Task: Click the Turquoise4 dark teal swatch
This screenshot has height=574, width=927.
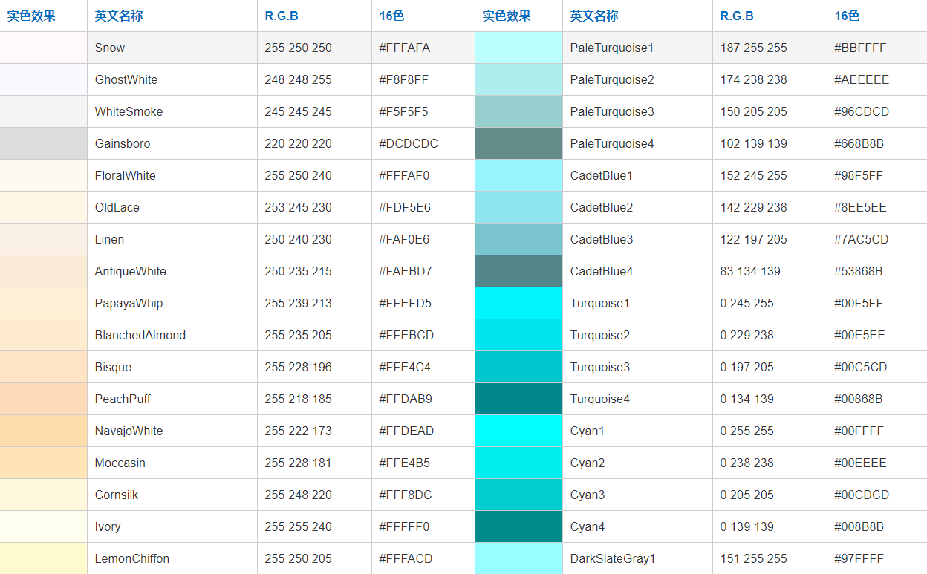Action: coord(518,399)
